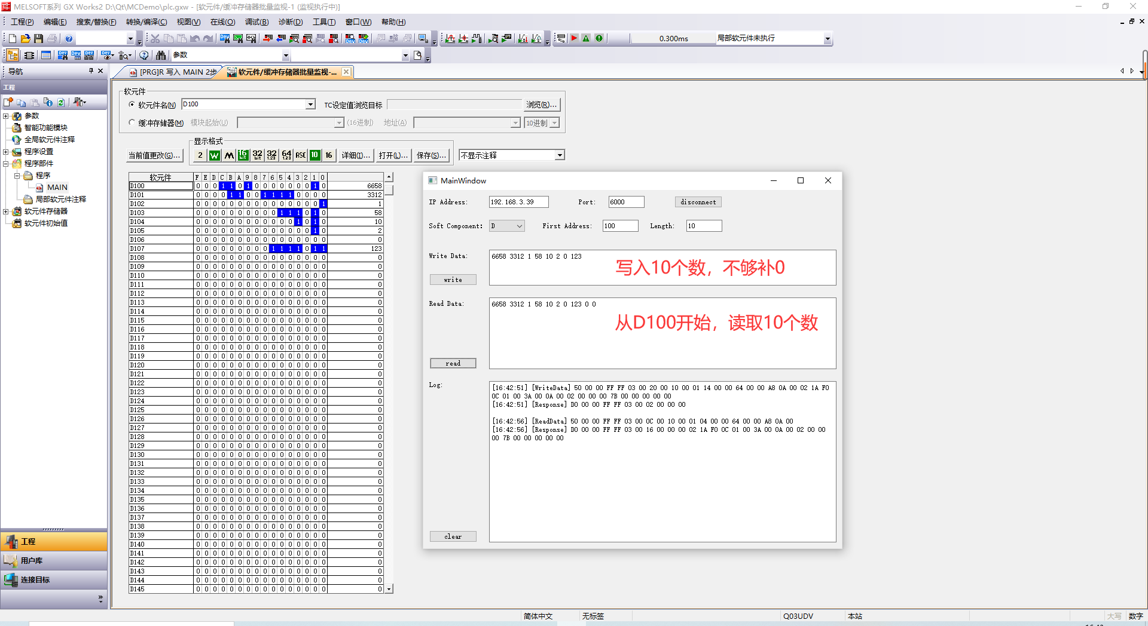
Task: Click the First Address input field
Action: point(620,226)
